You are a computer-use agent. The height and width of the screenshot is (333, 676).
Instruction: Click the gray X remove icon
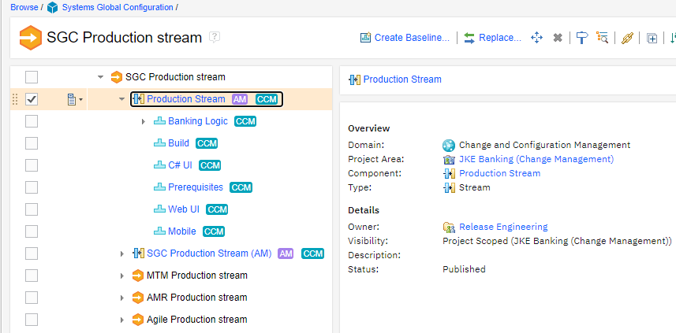(x=558, y=38)
